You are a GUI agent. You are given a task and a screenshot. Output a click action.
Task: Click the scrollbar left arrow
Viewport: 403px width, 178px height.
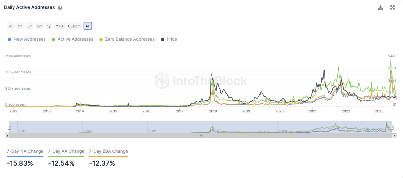[x=7, y=135]
